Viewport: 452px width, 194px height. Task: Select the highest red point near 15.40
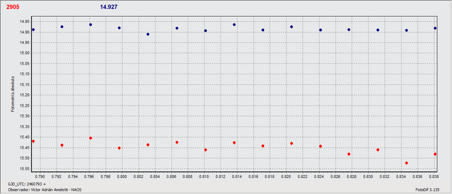(x=91, y=138)
